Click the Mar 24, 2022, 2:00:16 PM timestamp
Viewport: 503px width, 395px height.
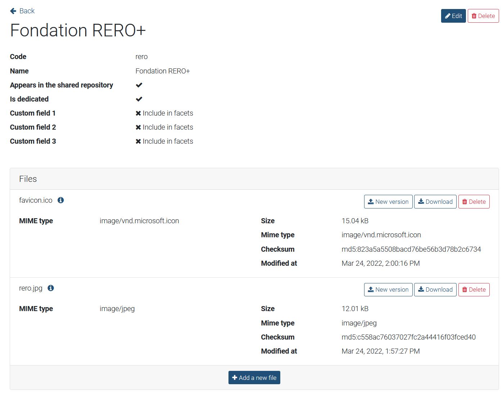(381, 263)
